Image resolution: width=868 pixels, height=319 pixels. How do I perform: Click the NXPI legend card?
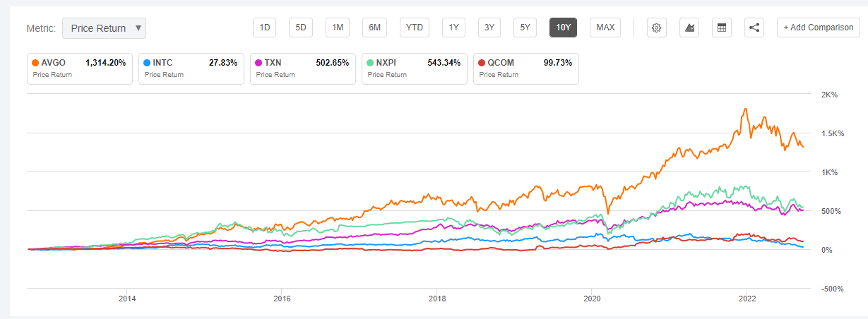click(x=414, y=68)
